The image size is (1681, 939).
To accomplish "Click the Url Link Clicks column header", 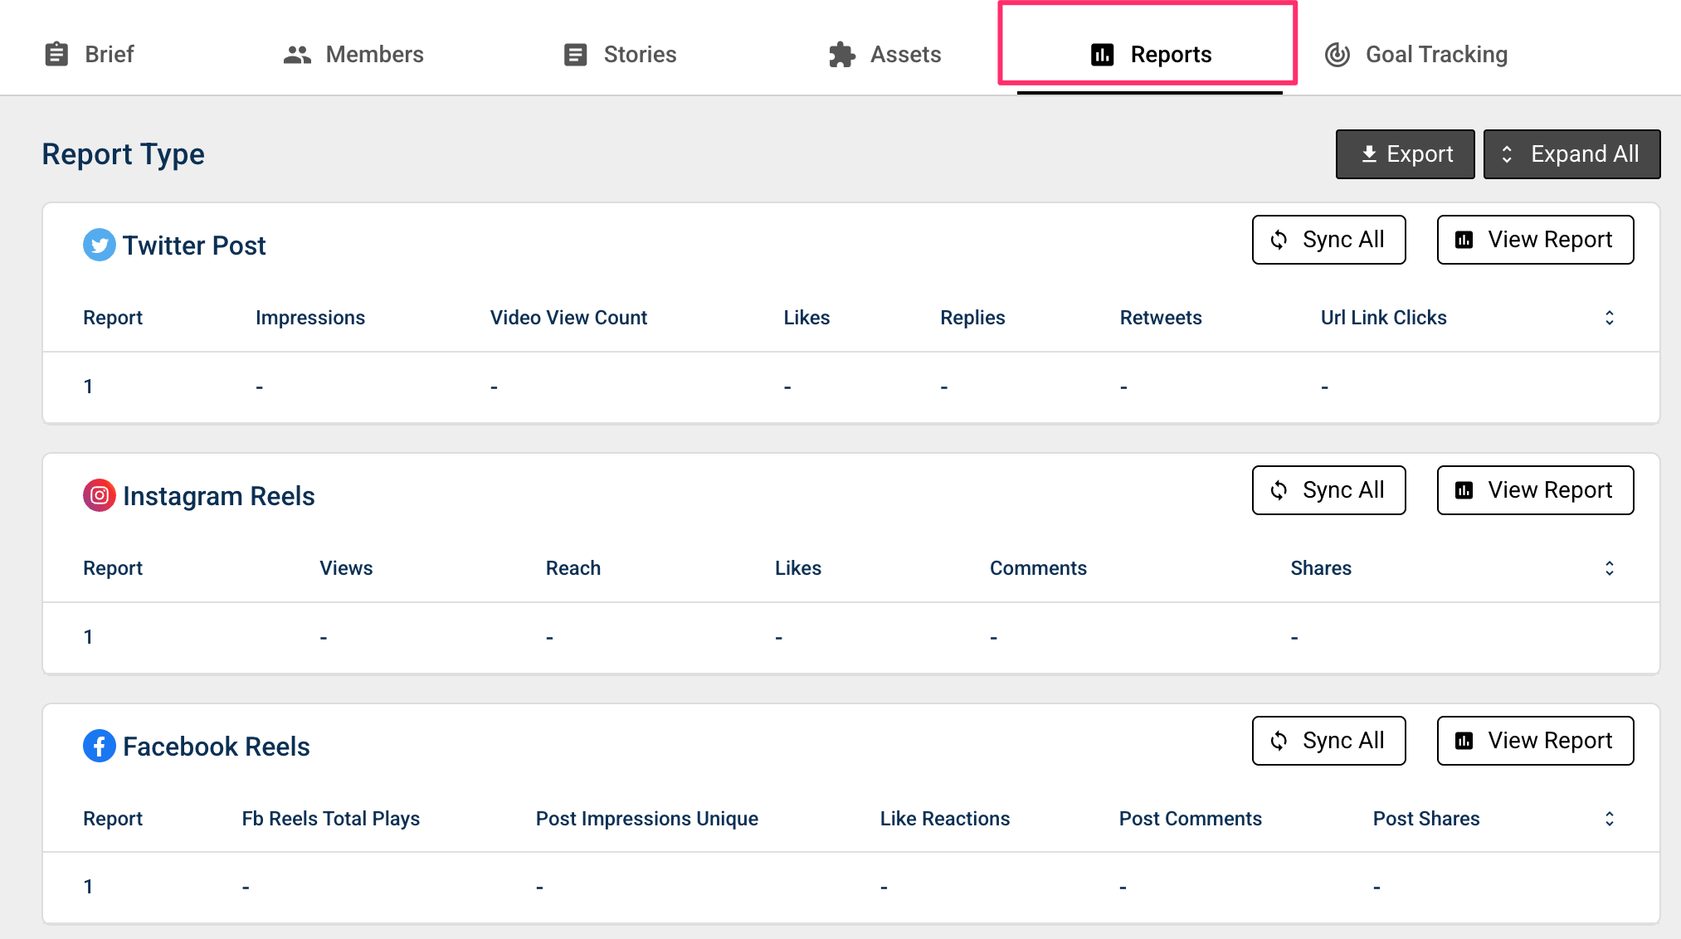I will [x=1383, y=318].
